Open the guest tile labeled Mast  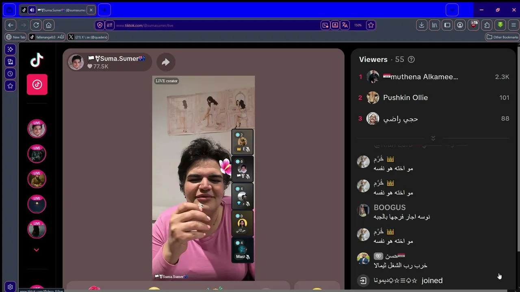[x=243, y=250]
